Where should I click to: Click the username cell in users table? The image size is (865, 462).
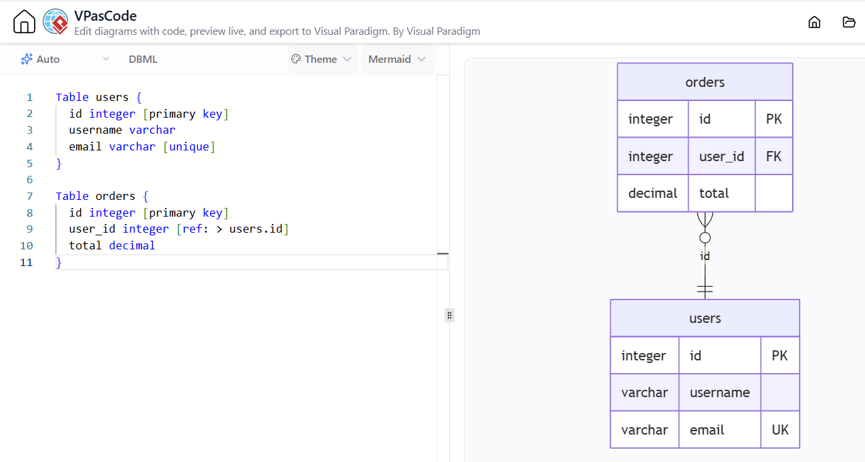[720, 392]
